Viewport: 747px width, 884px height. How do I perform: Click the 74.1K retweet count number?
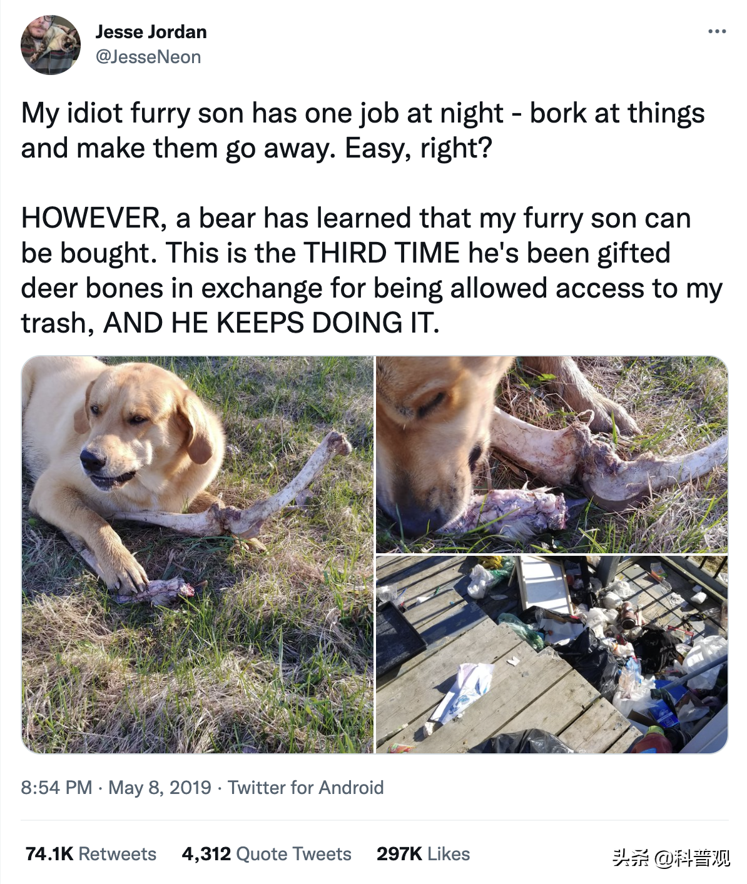pos(49,854)
